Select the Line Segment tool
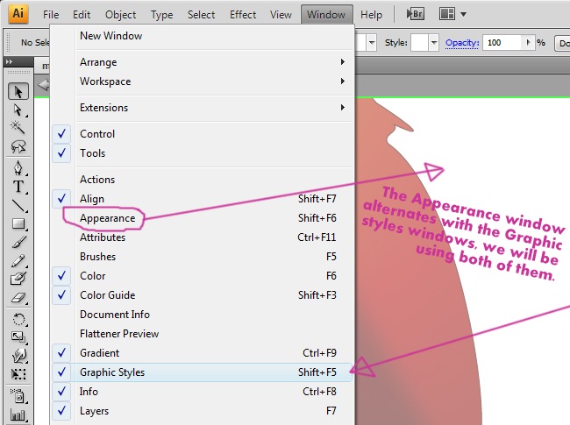570x425 pixels. coord(18,205)
